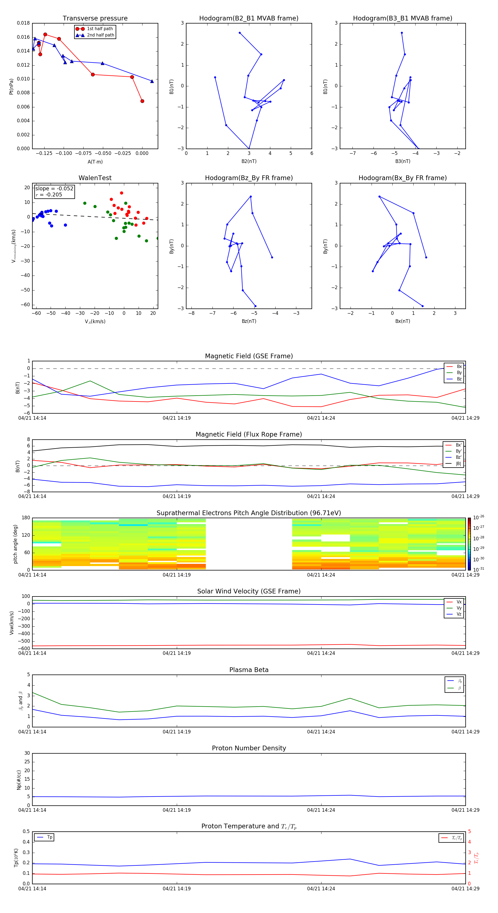The height and width of the screenshot is (913, 498).
Task: Click 'pitch angle (deg)' axis label
Action: [15, 544]
